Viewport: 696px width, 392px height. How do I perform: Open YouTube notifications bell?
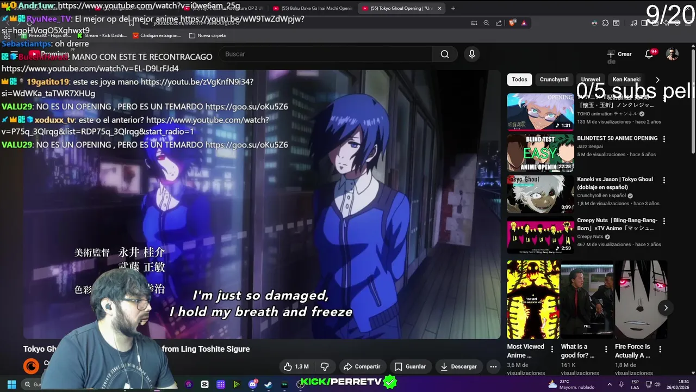point(649,54)
